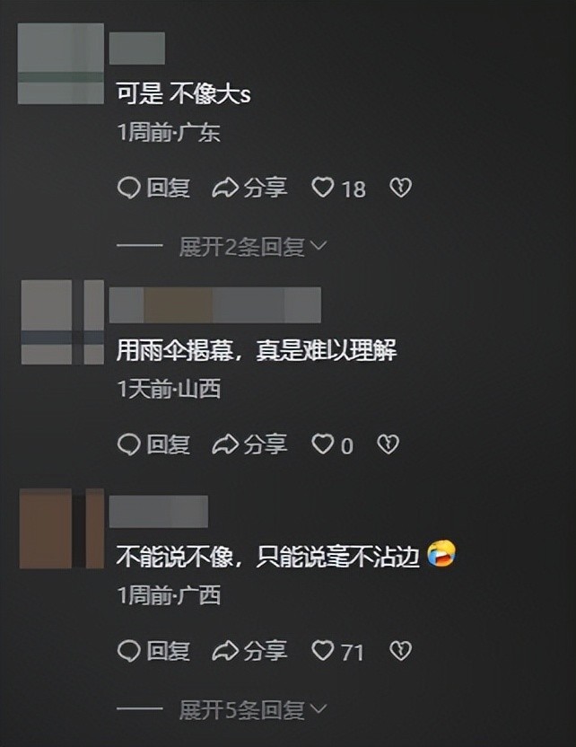The width and height of the screenshot is (576, 747).
Task: Open the 广西 commenter's avatar
Action: [62, 528]
